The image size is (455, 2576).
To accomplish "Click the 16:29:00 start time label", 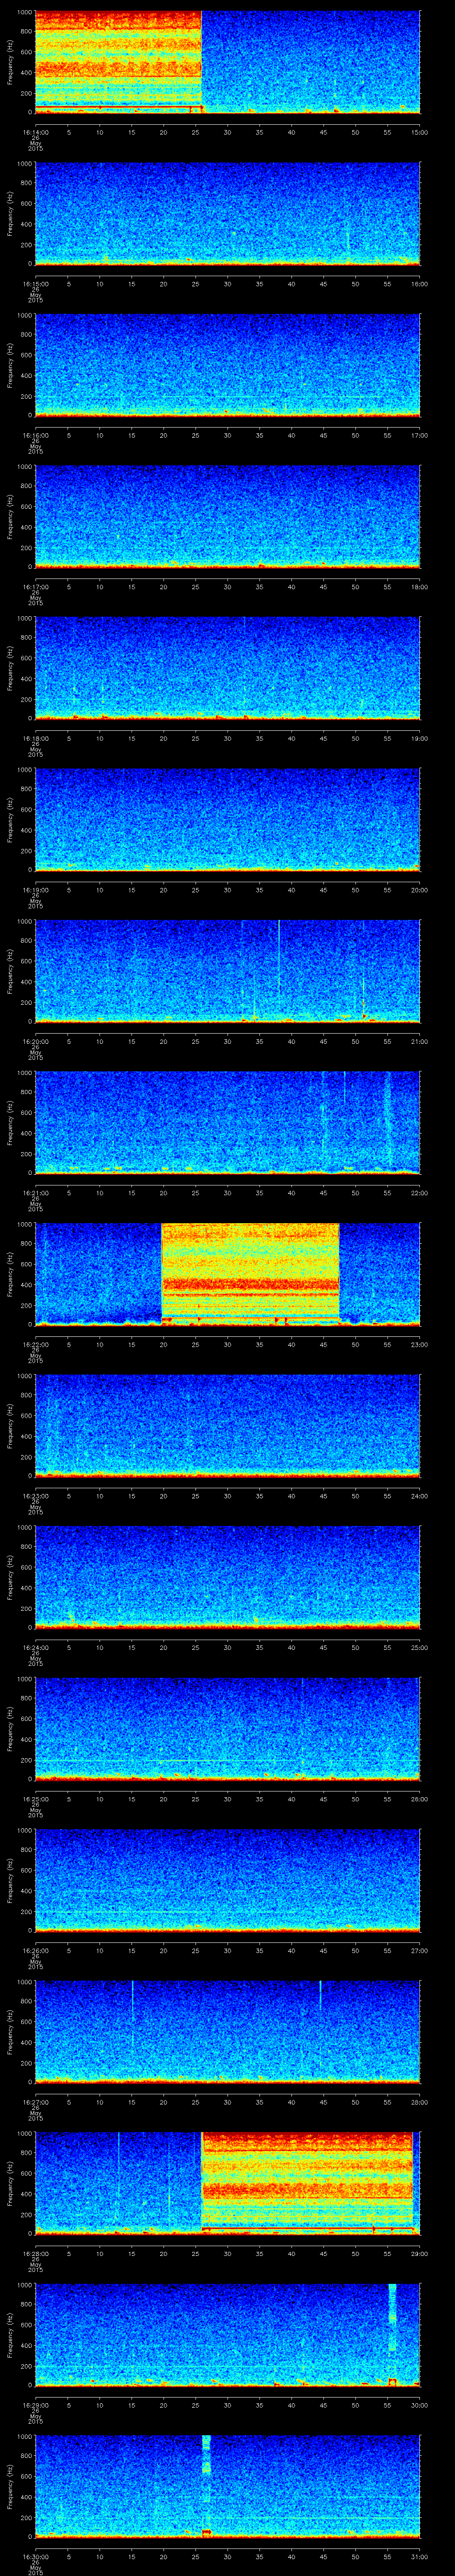I will coord(35,2405).
